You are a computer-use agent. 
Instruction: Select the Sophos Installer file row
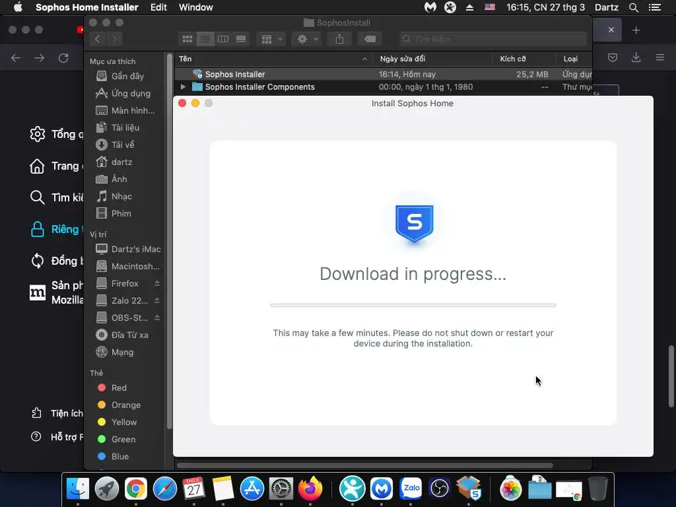click(384, 74)
